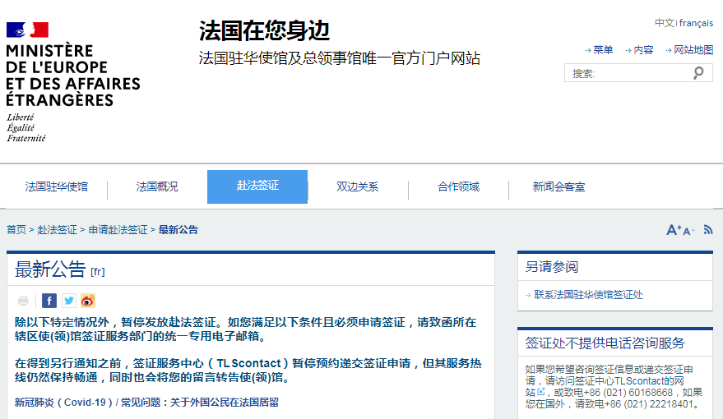This screenshot has width=723, height=419.
Task: Click the 首页 breadcrumb link
Action: pos(16,230)
